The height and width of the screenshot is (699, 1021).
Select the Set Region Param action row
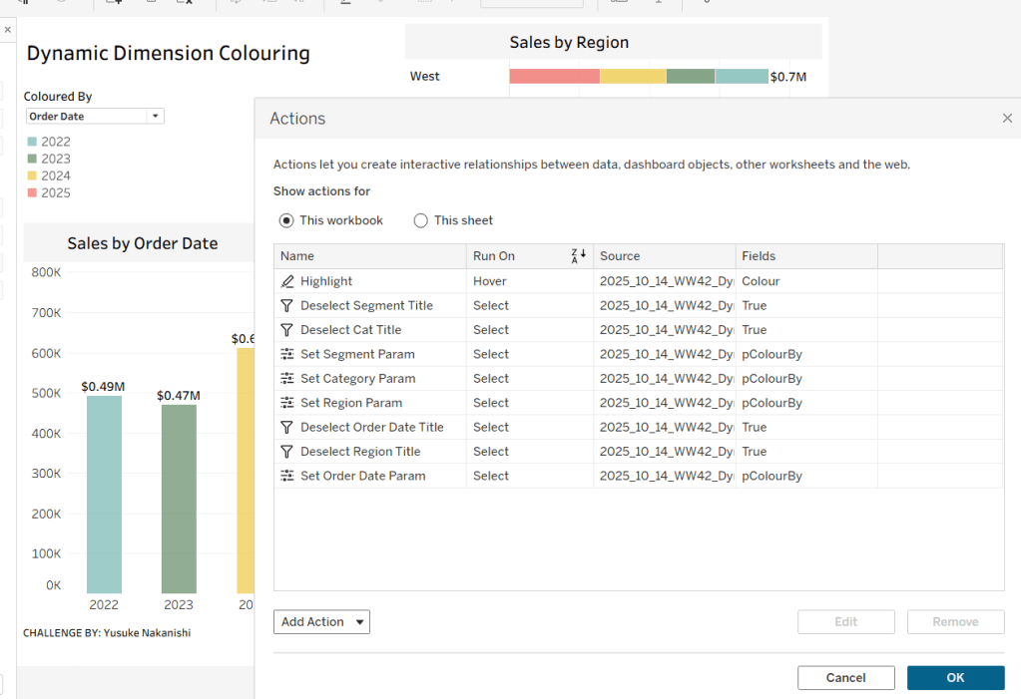point(351,403)
